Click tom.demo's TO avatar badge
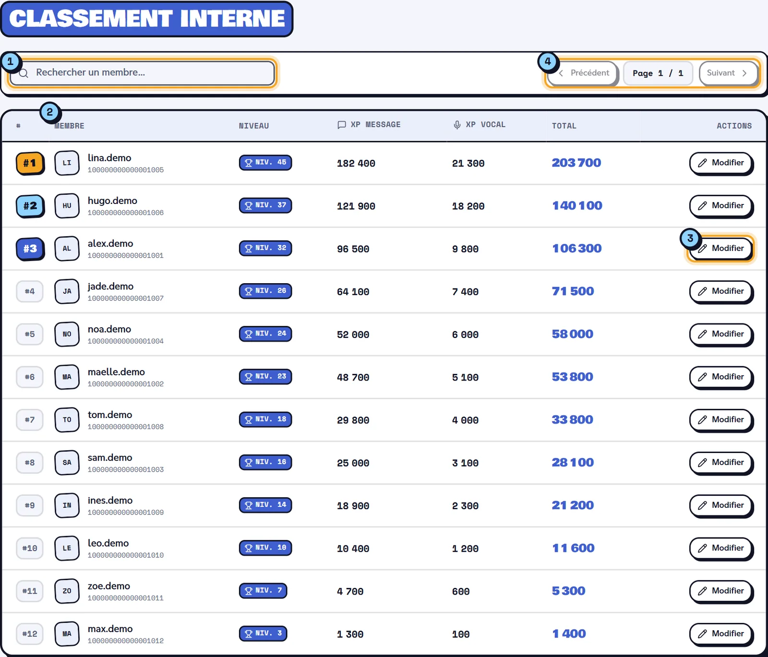This screenshot has height=657, width=768. click(67, 419)
